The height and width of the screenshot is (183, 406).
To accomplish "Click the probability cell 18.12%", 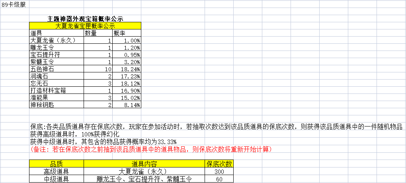I will pyautogui.click(x=127, y=84).
